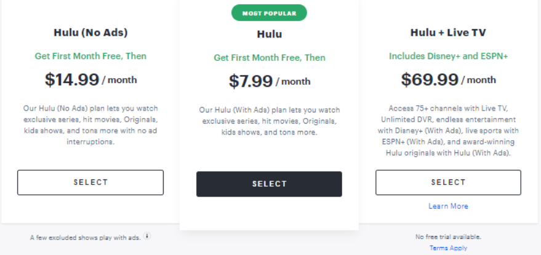This screenshot has width=541, height=255.
Task: Click first month free offer under Hulu (No Ads)
Action: 90,56
